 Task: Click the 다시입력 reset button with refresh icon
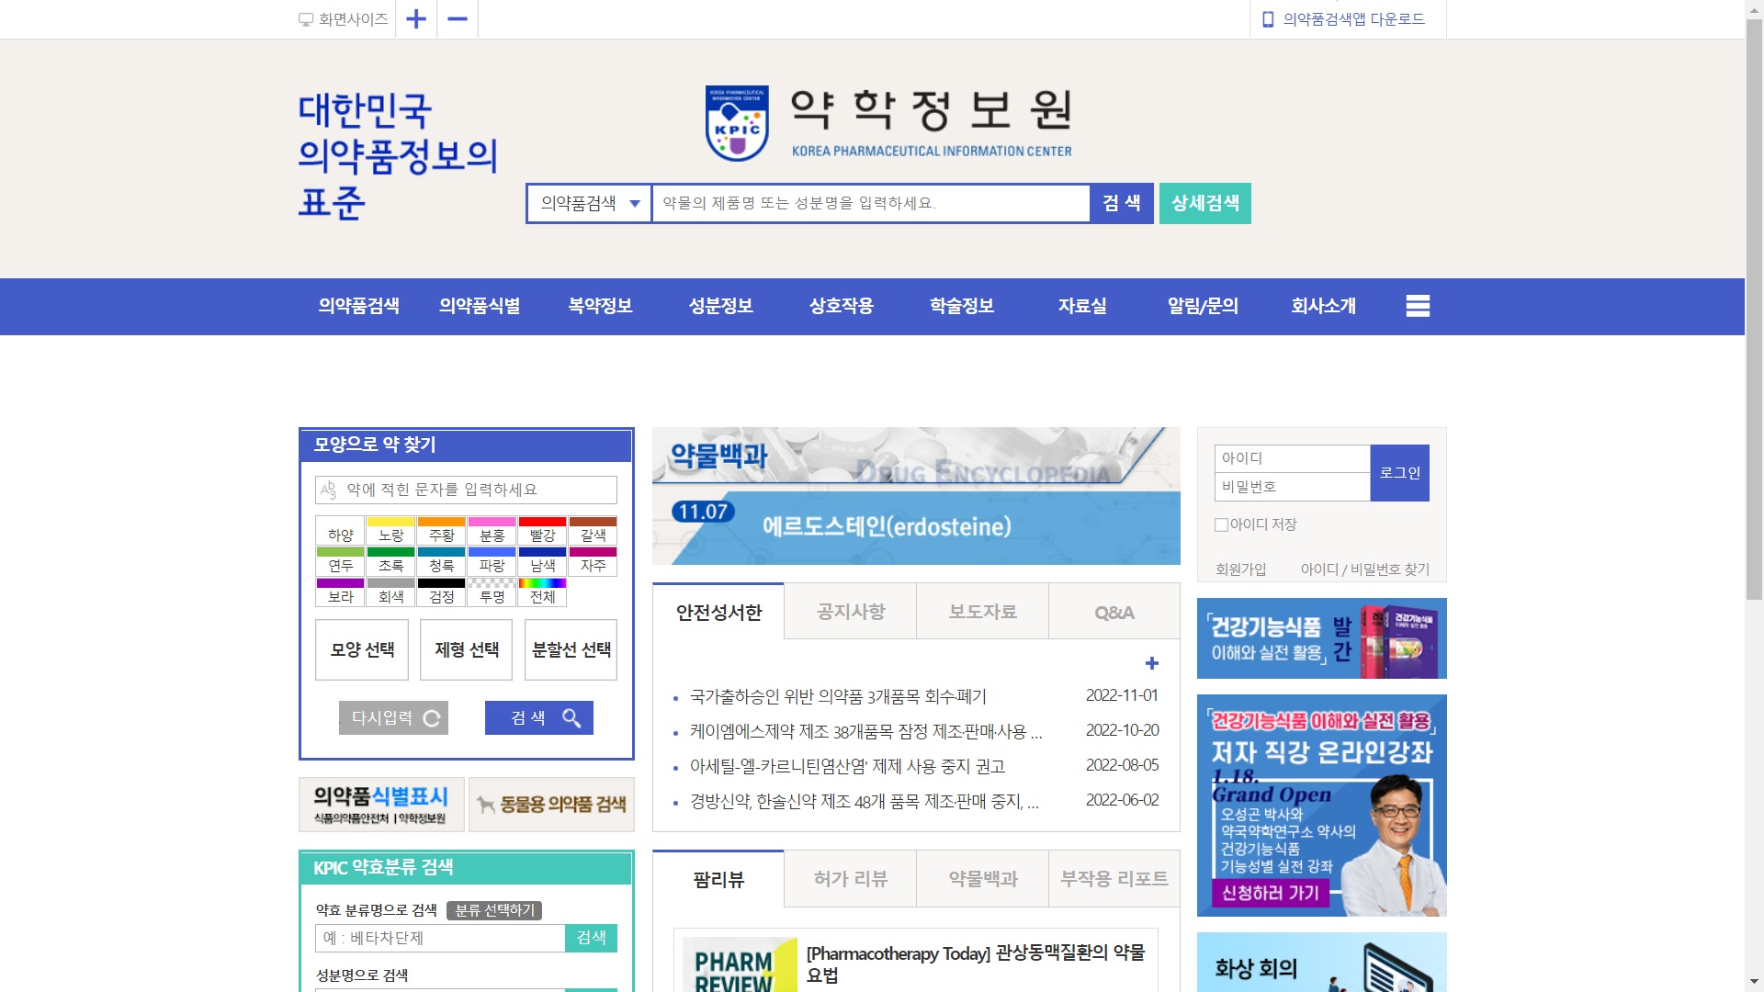393,718
